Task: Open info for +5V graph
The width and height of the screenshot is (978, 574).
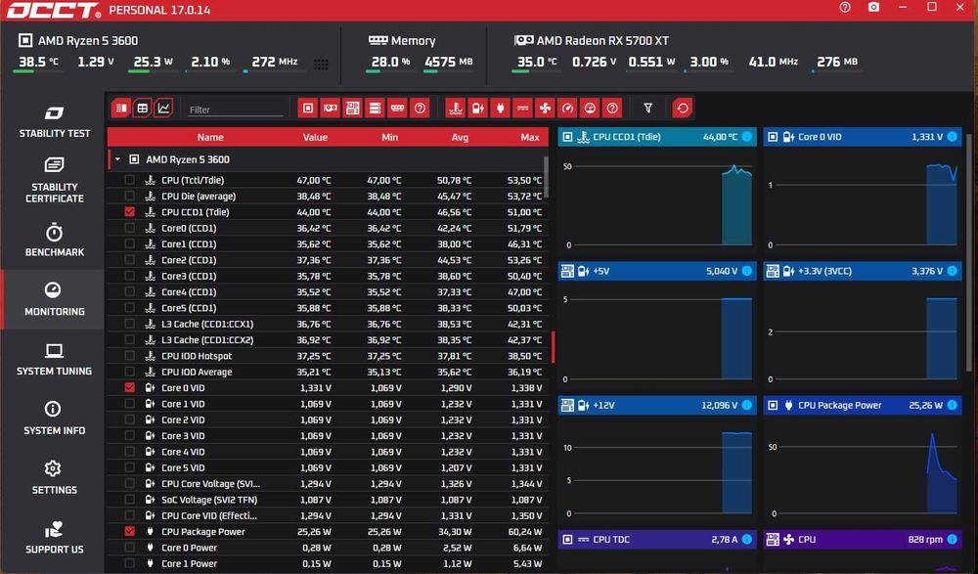Action: [x=746, y=271]
